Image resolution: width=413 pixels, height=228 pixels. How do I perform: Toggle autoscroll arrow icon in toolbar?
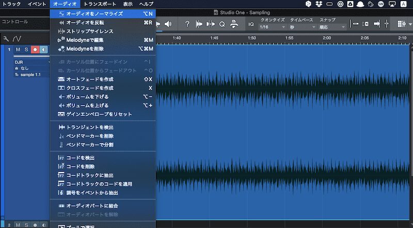[377, 24]
